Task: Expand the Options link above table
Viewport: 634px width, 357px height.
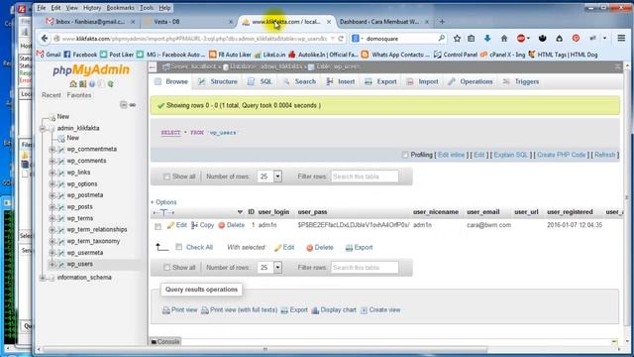Action: [x=163, y=202]
